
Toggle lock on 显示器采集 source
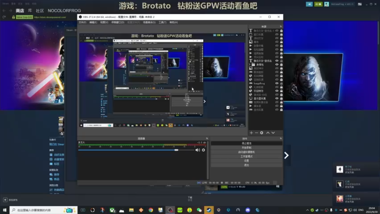[x=281, y=98]
